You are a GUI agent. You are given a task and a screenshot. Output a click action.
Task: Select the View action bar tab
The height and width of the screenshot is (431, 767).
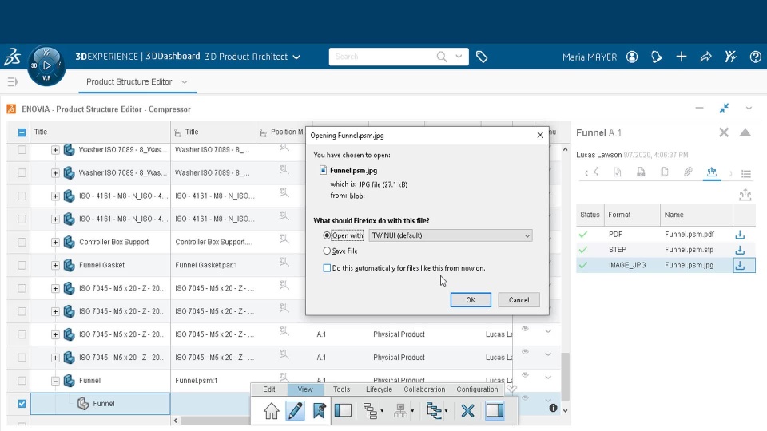pos(304,389)
